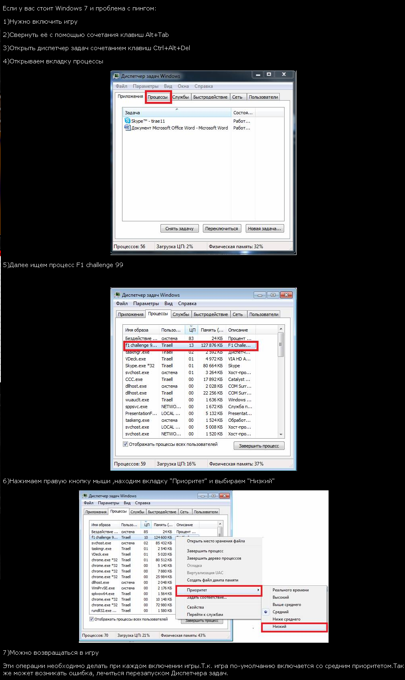Open 'Файл' menu in the 56-process Task Manager
This screenshot has width=405, height=680.
[x=121, y=86]
